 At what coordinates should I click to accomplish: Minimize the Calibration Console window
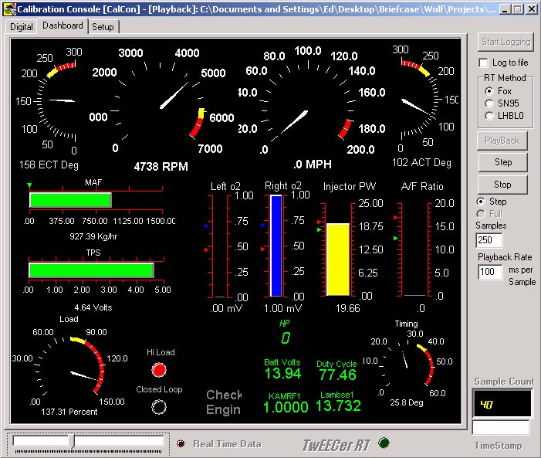[x=505, y=9]
